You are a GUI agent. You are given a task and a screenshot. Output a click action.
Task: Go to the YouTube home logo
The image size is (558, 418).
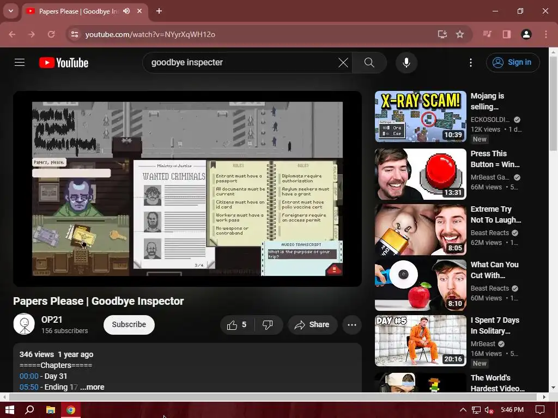(64, 63)
